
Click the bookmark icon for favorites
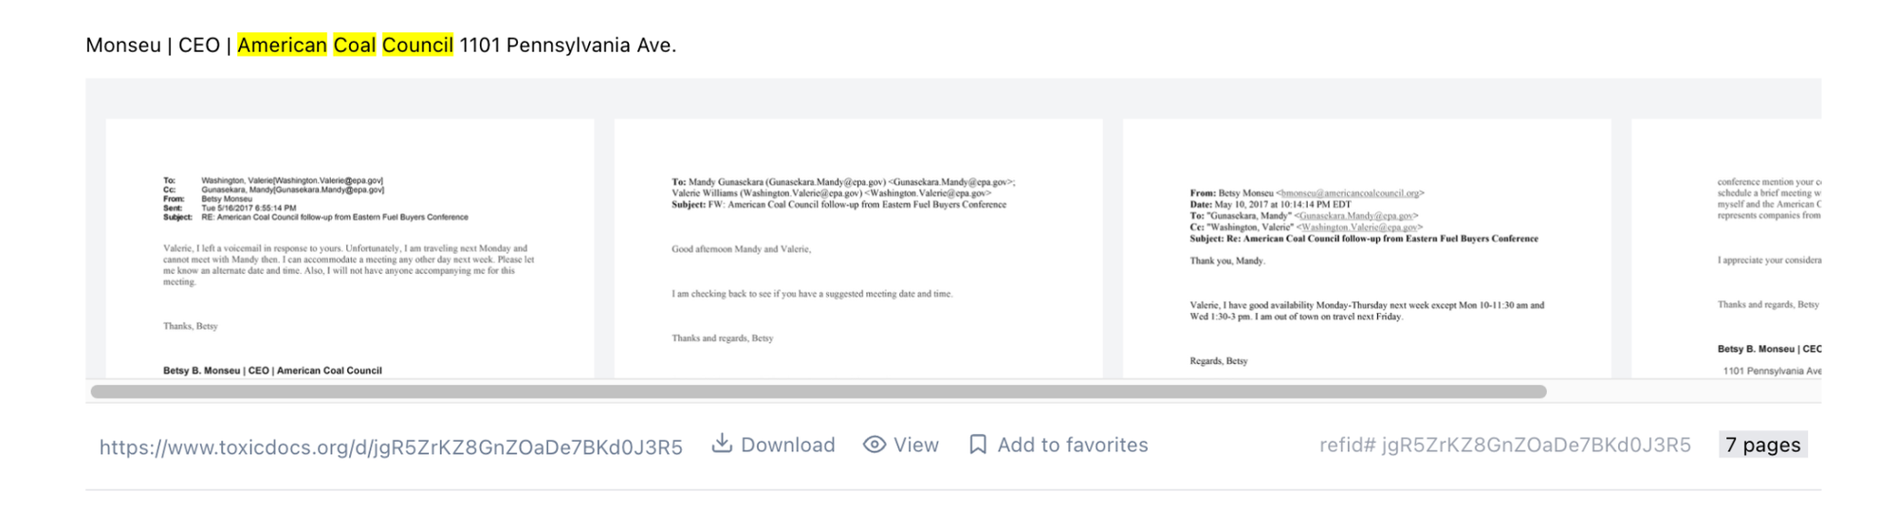point(978,445)
